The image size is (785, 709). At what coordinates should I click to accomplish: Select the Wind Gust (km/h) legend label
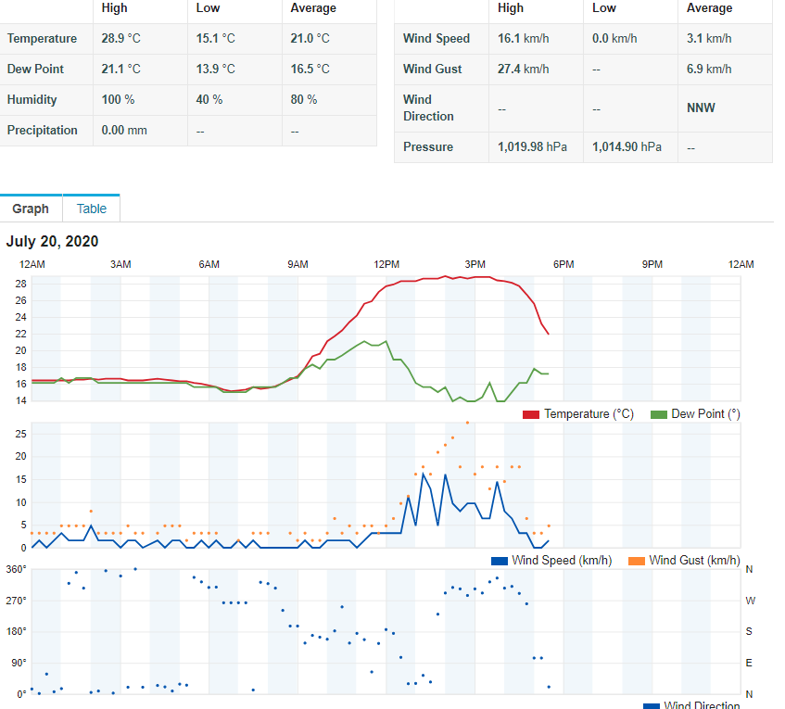(694, 561)
